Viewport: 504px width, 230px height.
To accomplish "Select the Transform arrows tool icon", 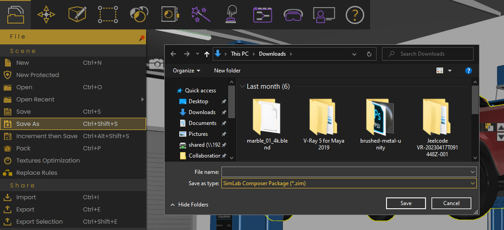I will (46, 14).
